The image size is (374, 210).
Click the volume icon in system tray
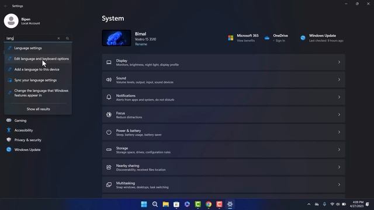(338, 204)
